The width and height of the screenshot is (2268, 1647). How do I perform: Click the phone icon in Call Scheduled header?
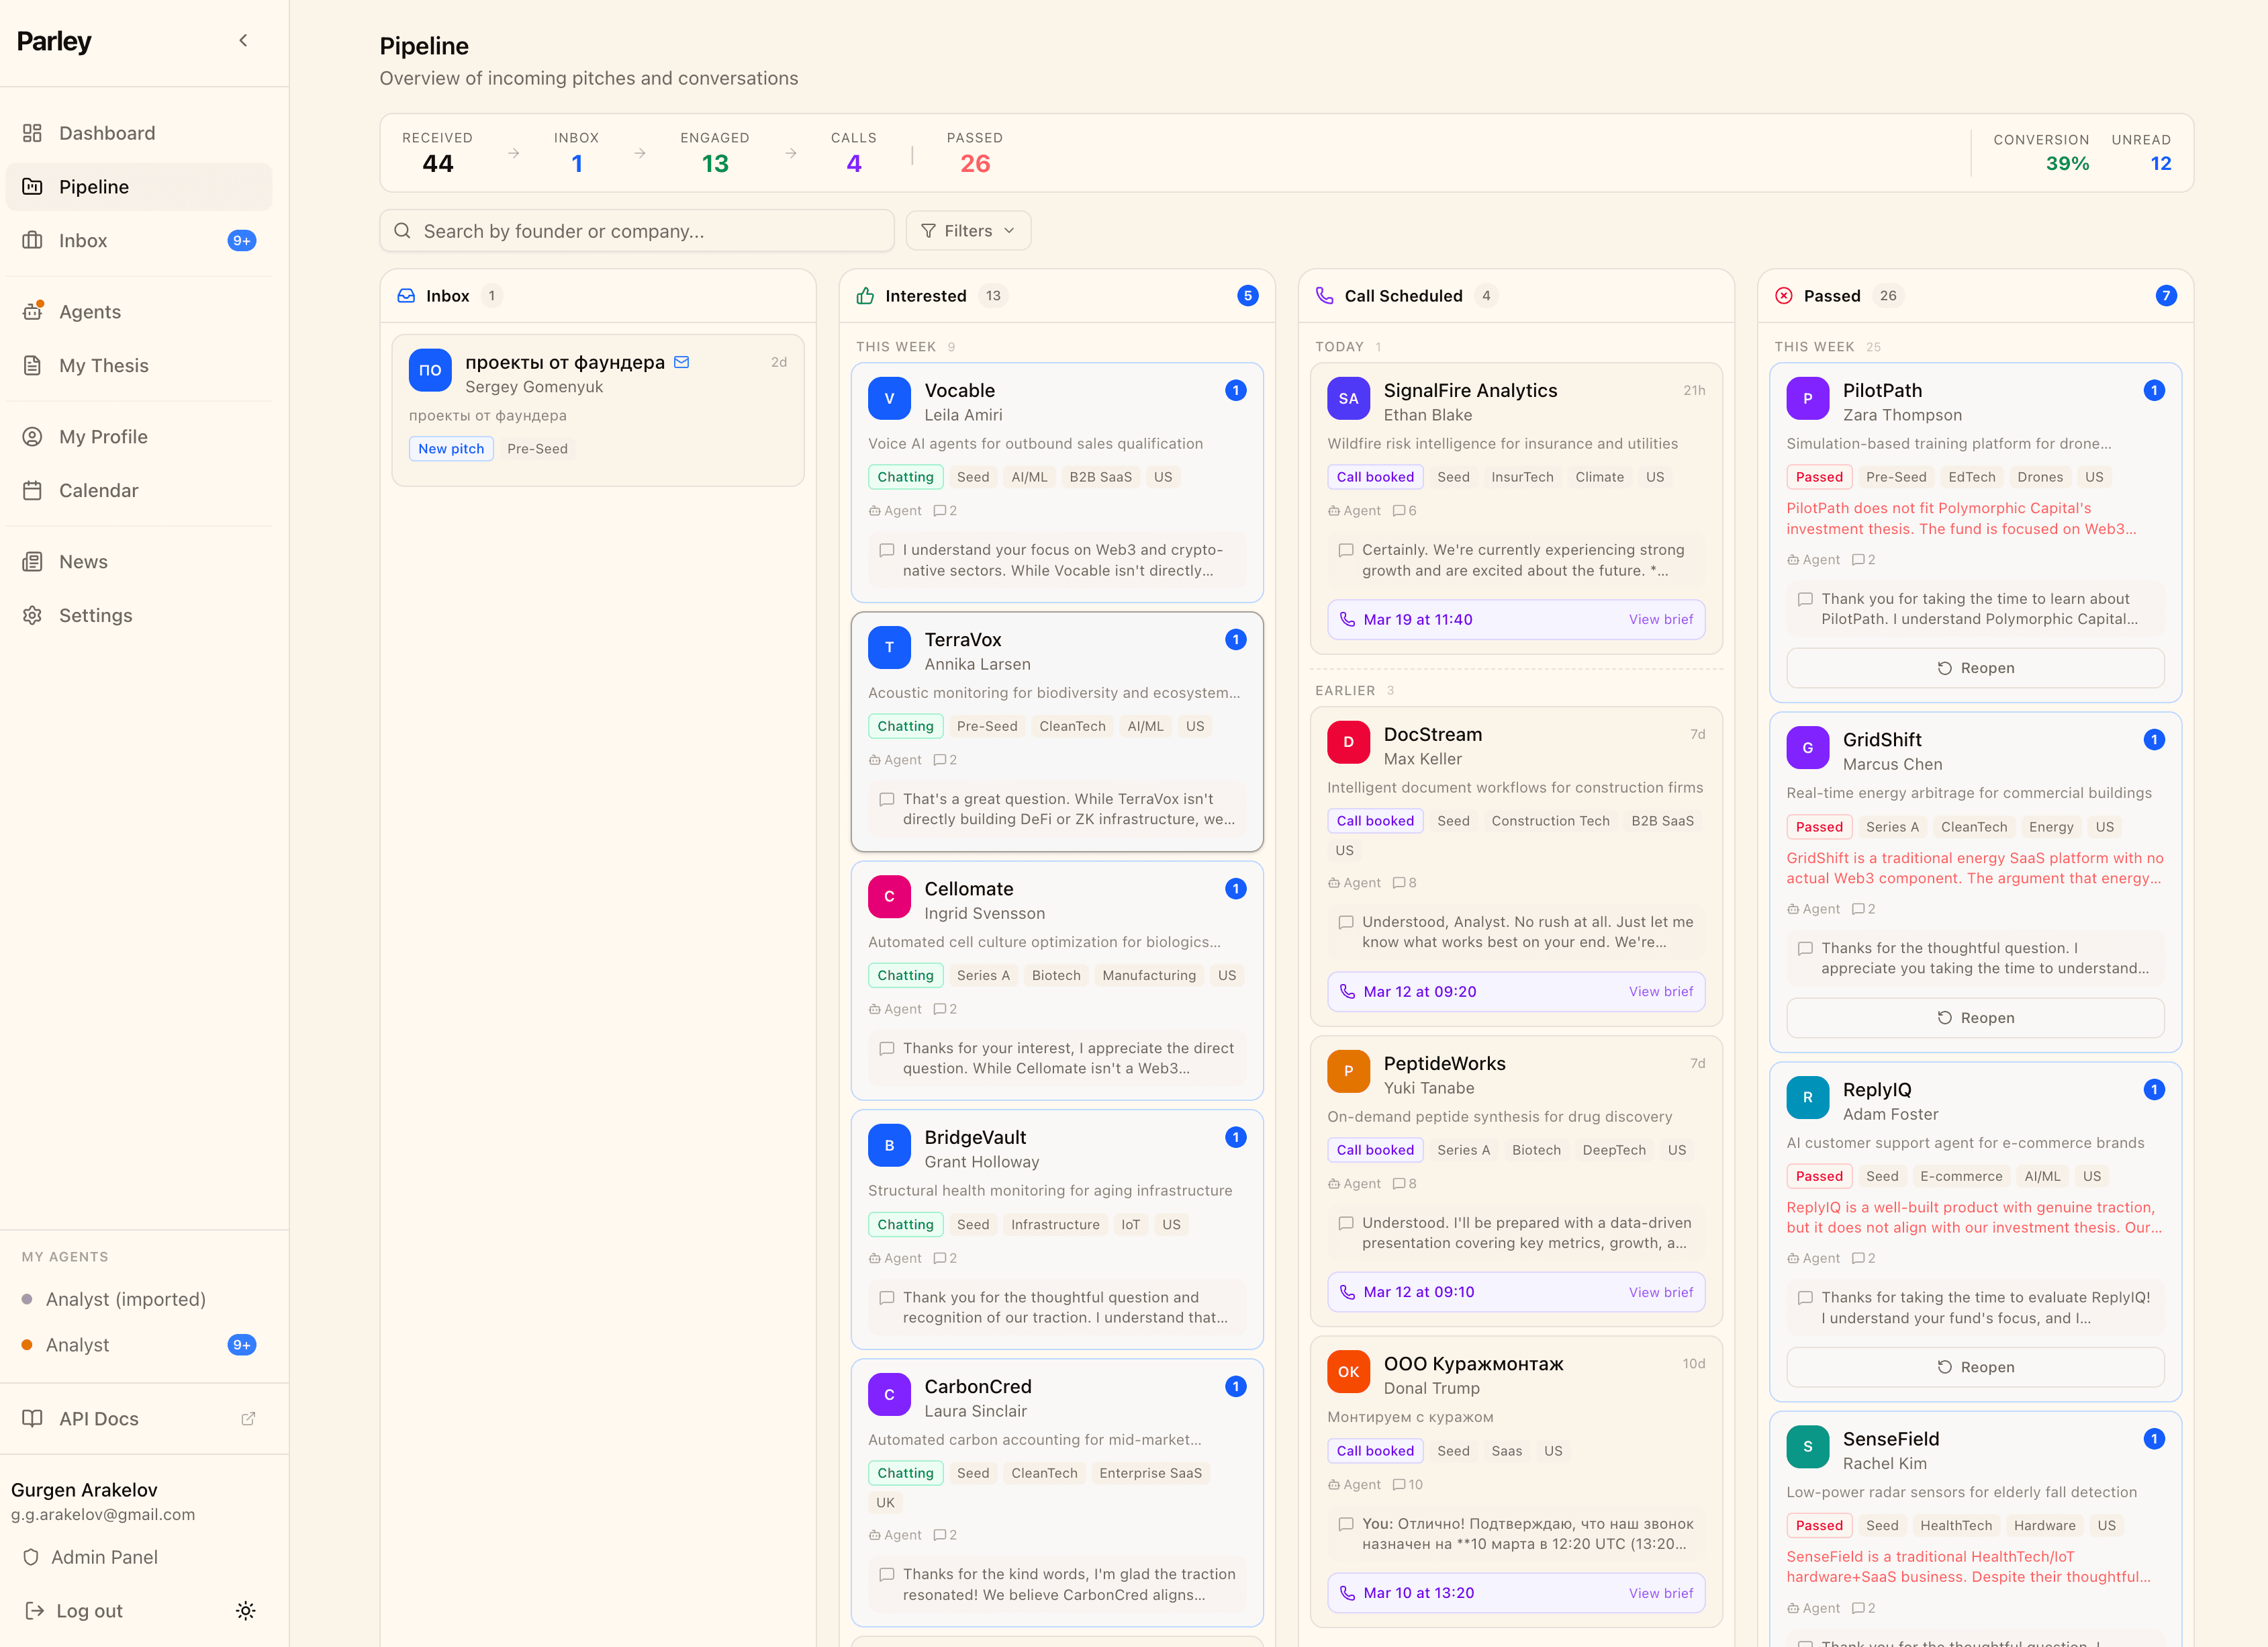click(1325, 295)
